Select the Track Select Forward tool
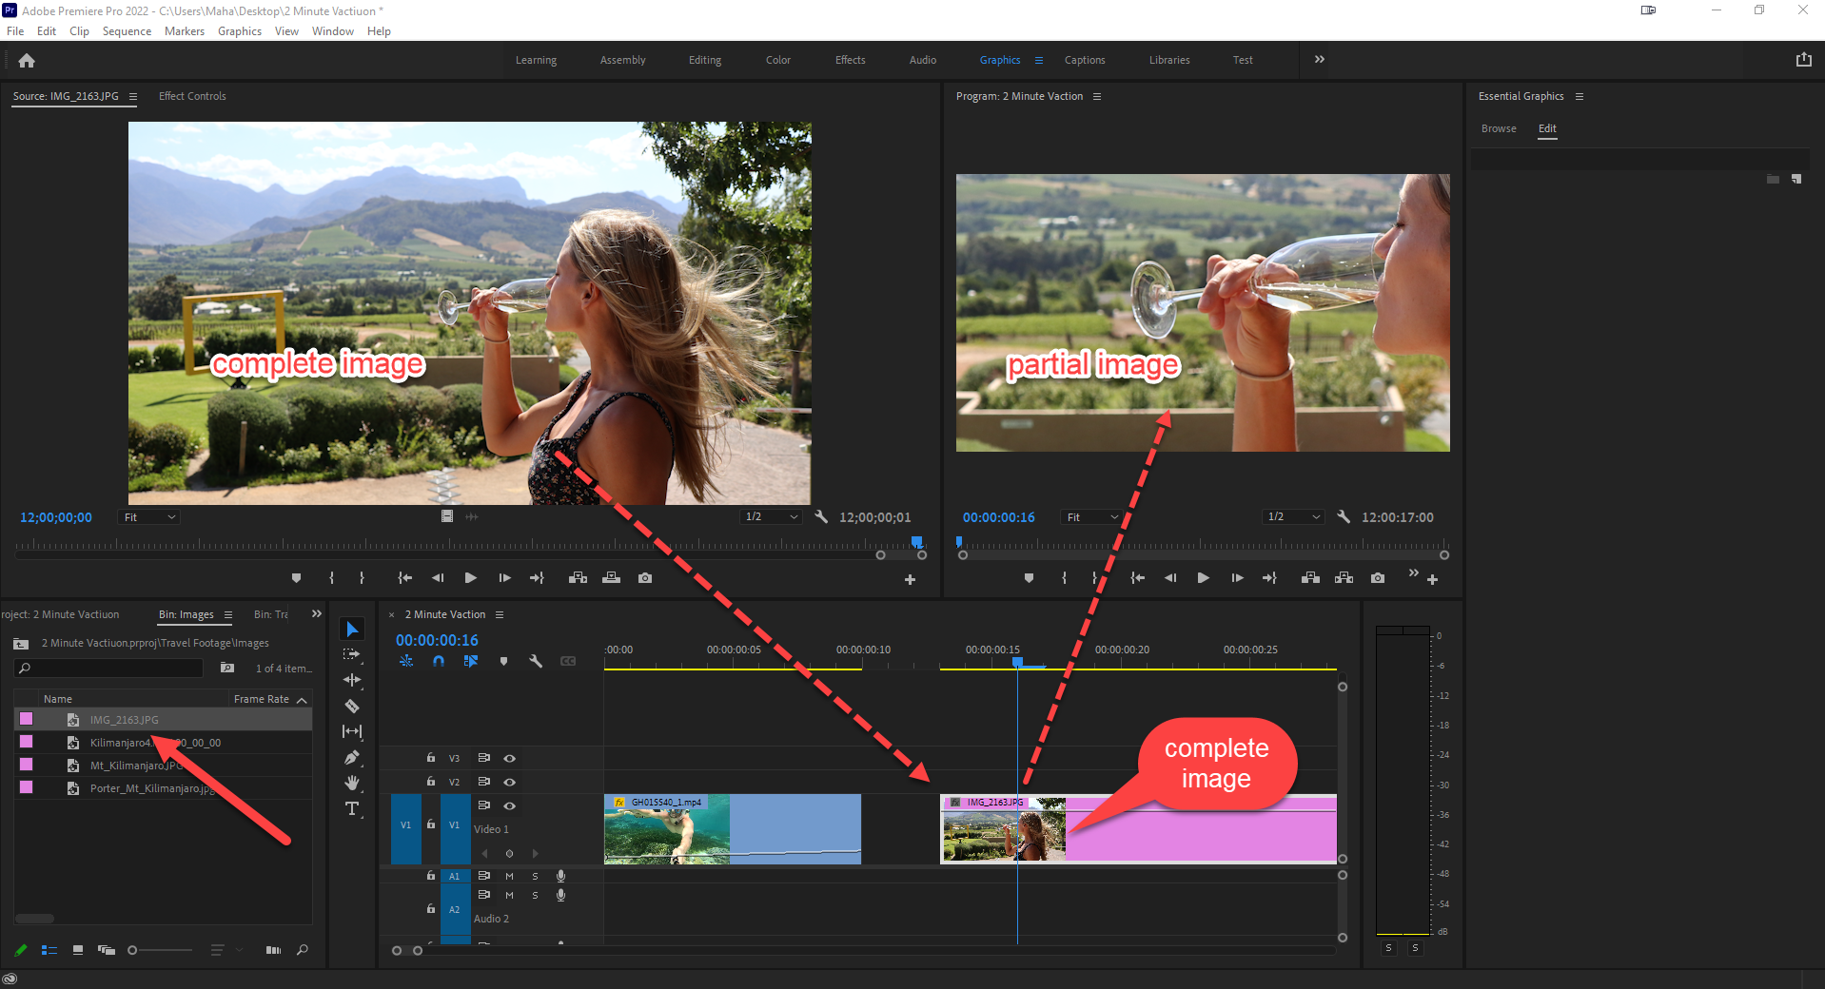The width and height of the screenshot is (1825, 989). pyautogui.click(x=352, y=654)
